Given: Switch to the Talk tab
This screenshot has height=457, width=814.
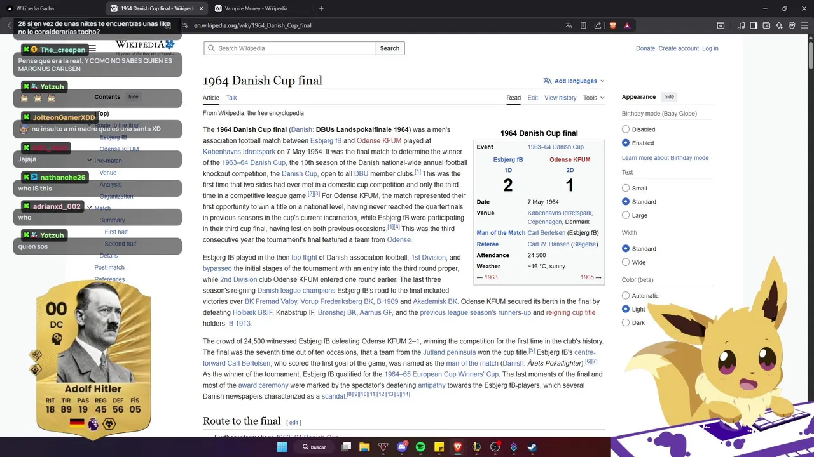Looking at the screenshot, I should [231, 98].
